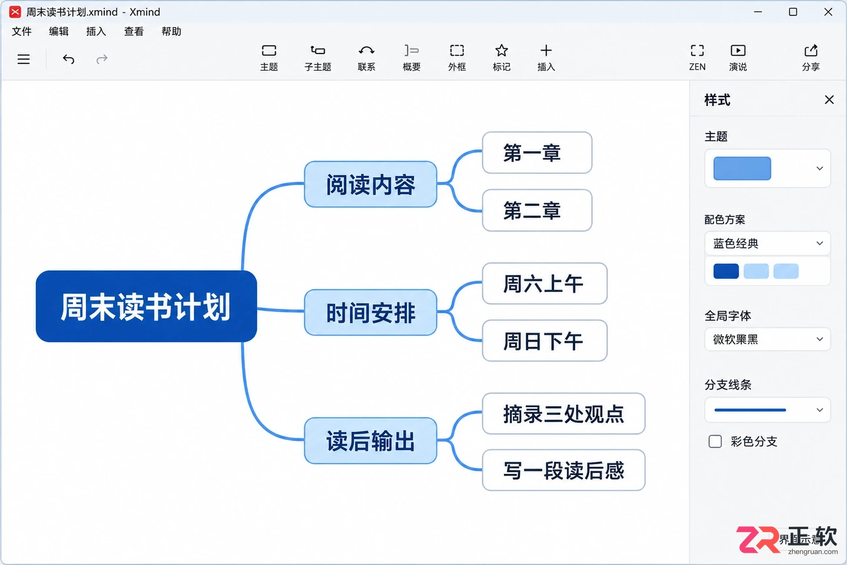Pick the rightmost light blue swatch
This screenshot has width=847, height=565.
coord(786,271)
